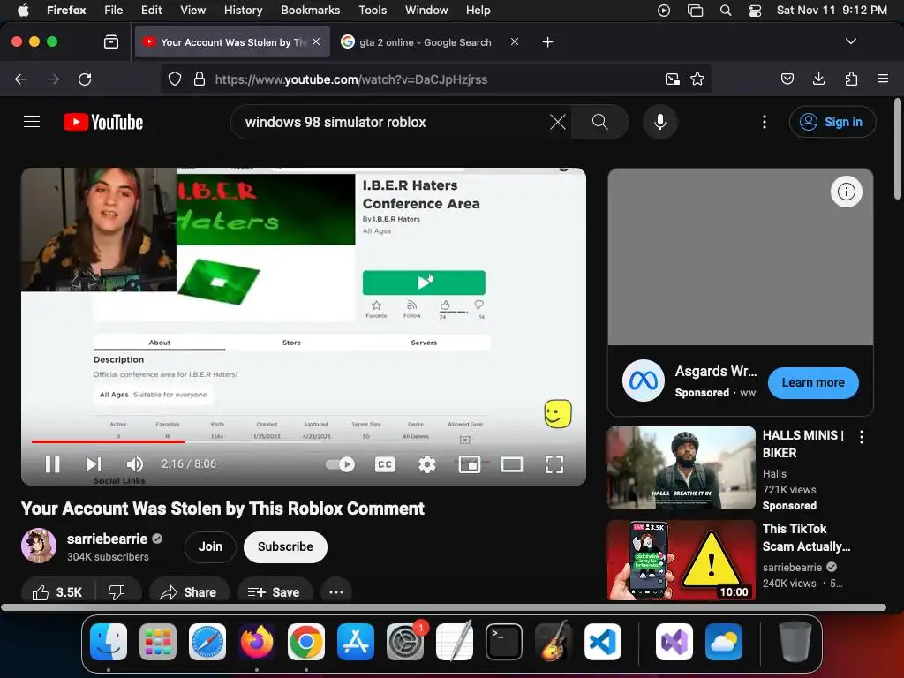The width and height of the screenshot is (904, 678).
Task: View site security lock info
Action: click(x=200, y=79)
